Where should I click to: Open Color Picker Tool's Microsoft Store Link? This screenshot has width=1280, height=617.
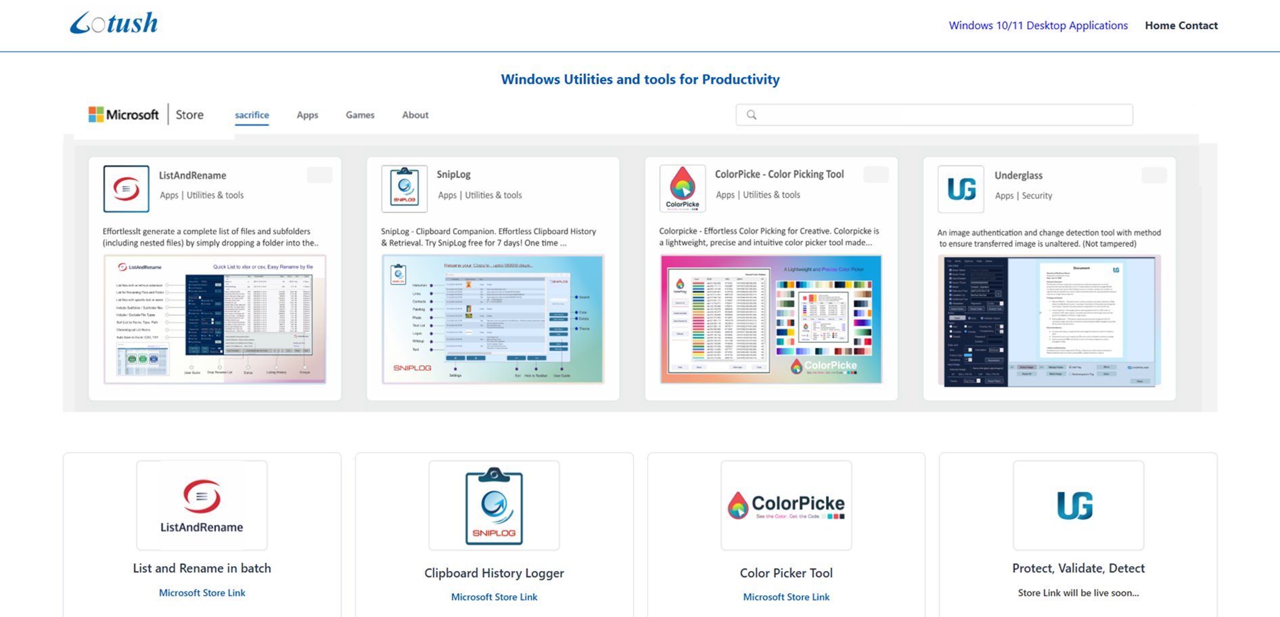click(786, 597)
